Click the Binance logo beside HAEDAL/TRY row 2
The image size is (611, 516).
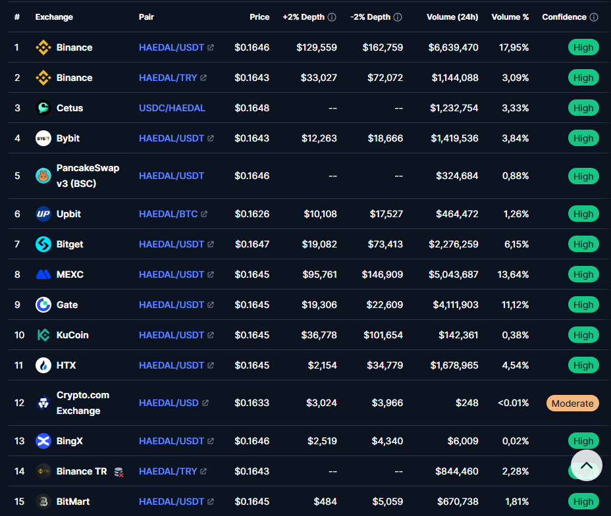43,78
